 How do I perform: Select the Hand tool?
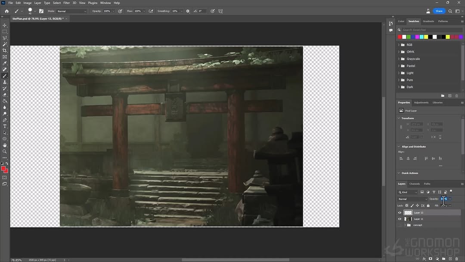5,145
